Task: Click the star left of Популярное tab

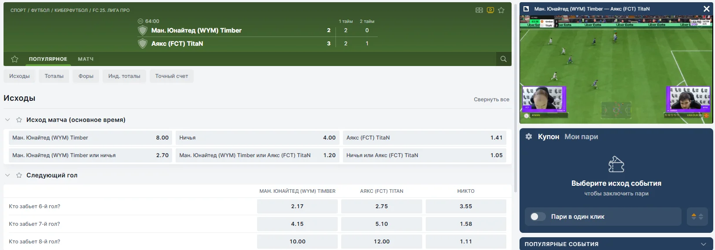Action: point(15,59)
